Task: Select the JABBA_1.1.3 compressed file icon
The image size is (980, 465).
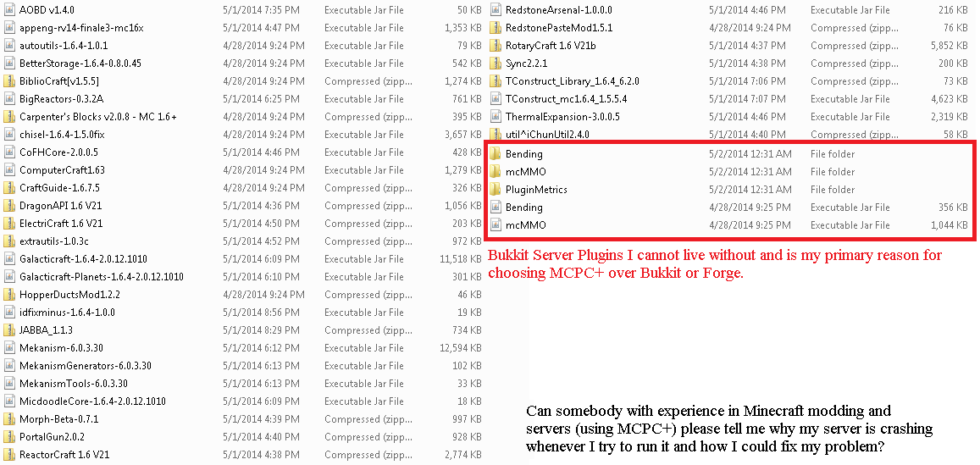Action: click(x=8, y=330)
